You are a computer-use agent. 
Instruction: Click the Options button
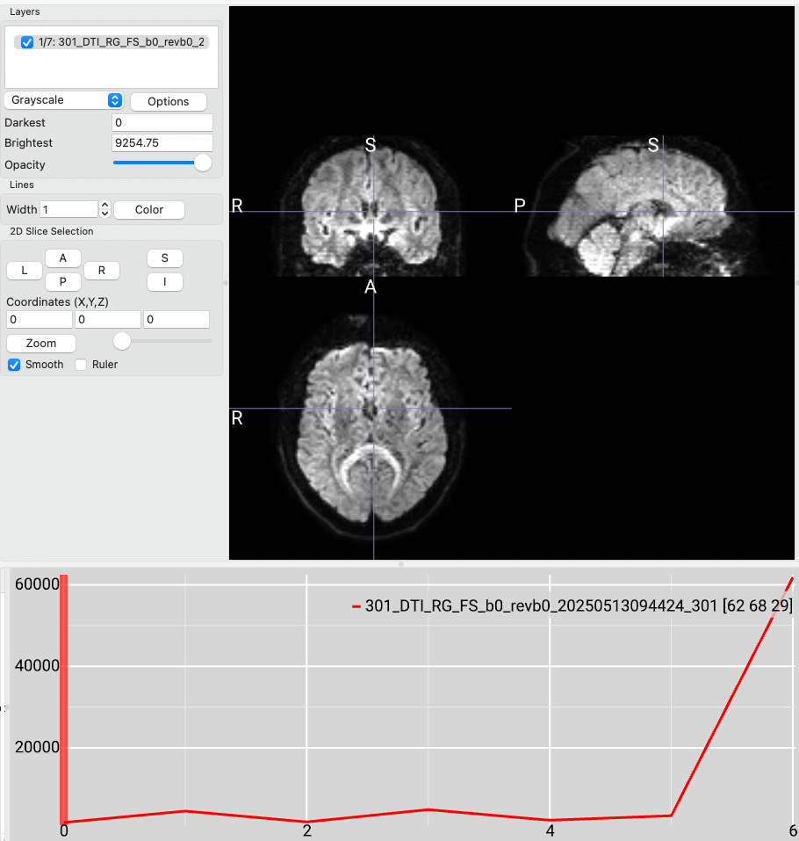click(169, 101)
